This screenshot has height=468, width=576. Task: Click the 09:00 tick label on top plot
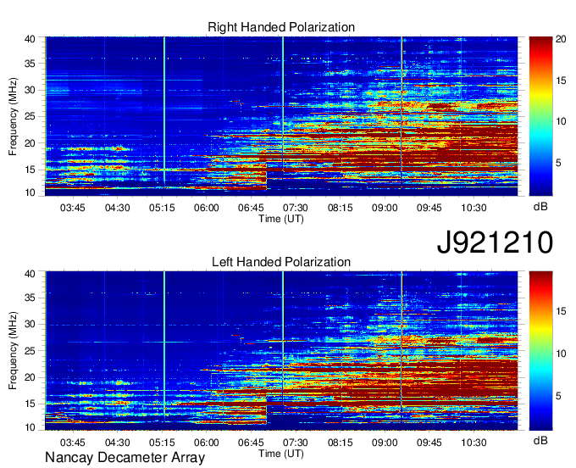point(385,208)
